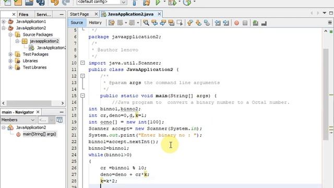The height and width of the screenshot is (188, 334).
Task: Click the Undo arrow icon
Action: [55, 2]
